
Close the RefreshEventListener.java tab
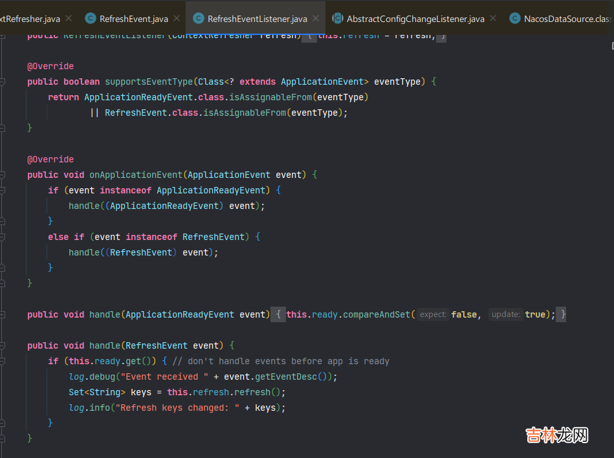pos(316,19)
